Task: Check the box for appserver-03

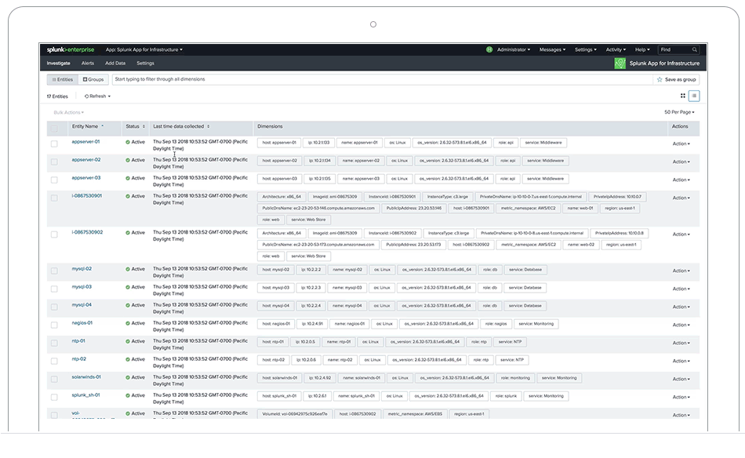Action: click(x=54, y=180)
